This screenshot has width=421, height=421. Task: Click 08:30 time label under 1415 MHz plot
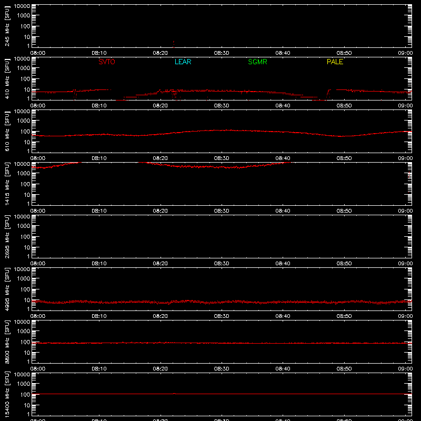click(222, 211)
